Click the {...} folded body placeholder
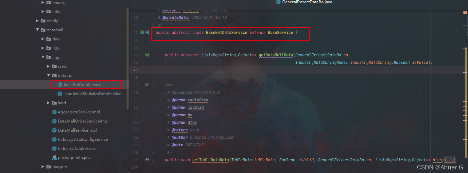468x173 pixels. point(449,160)
